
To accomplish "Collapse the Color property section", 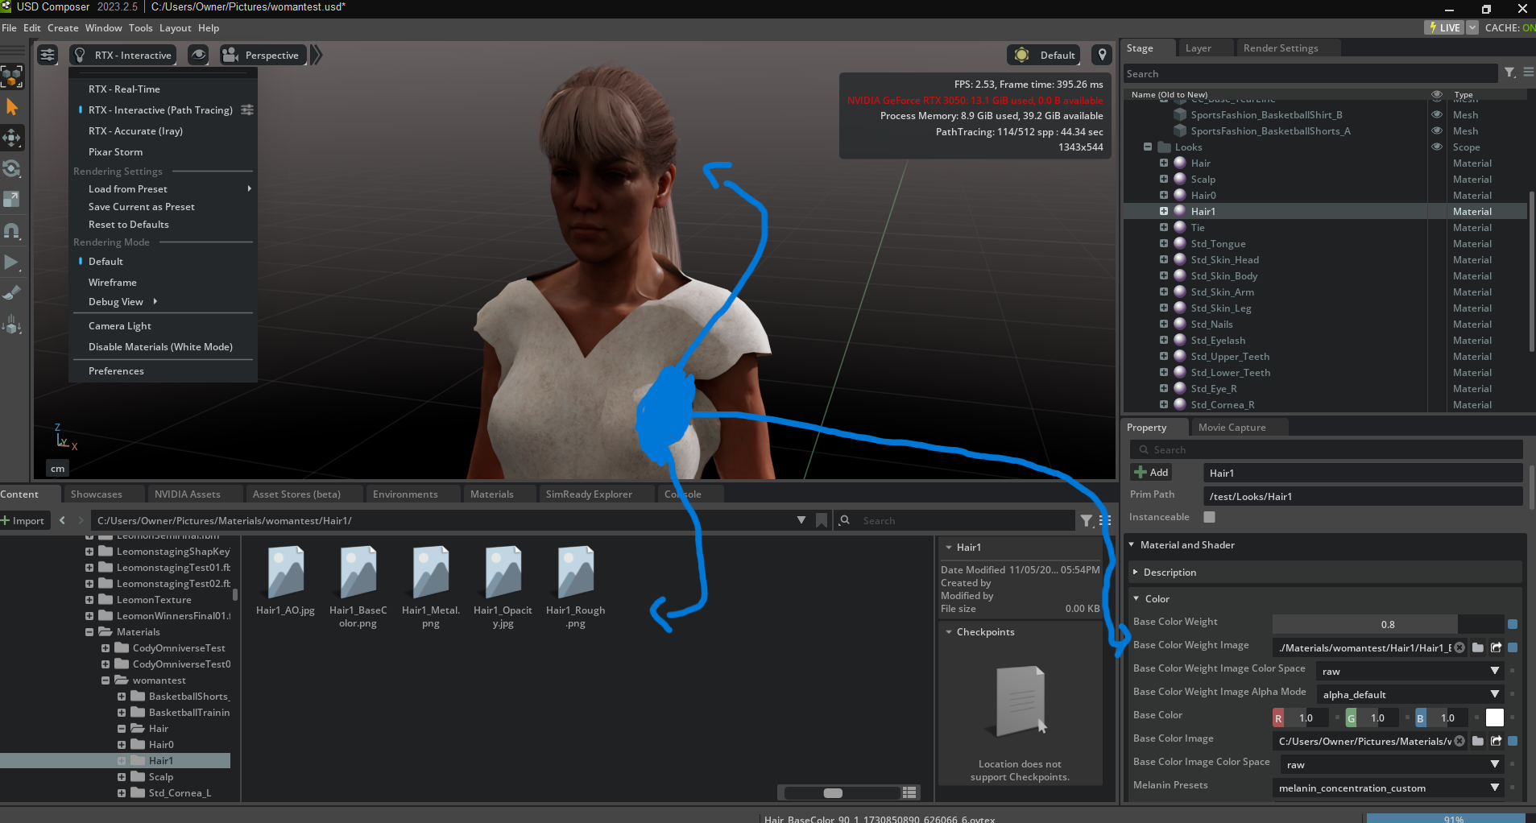I will click(1136, 598).
